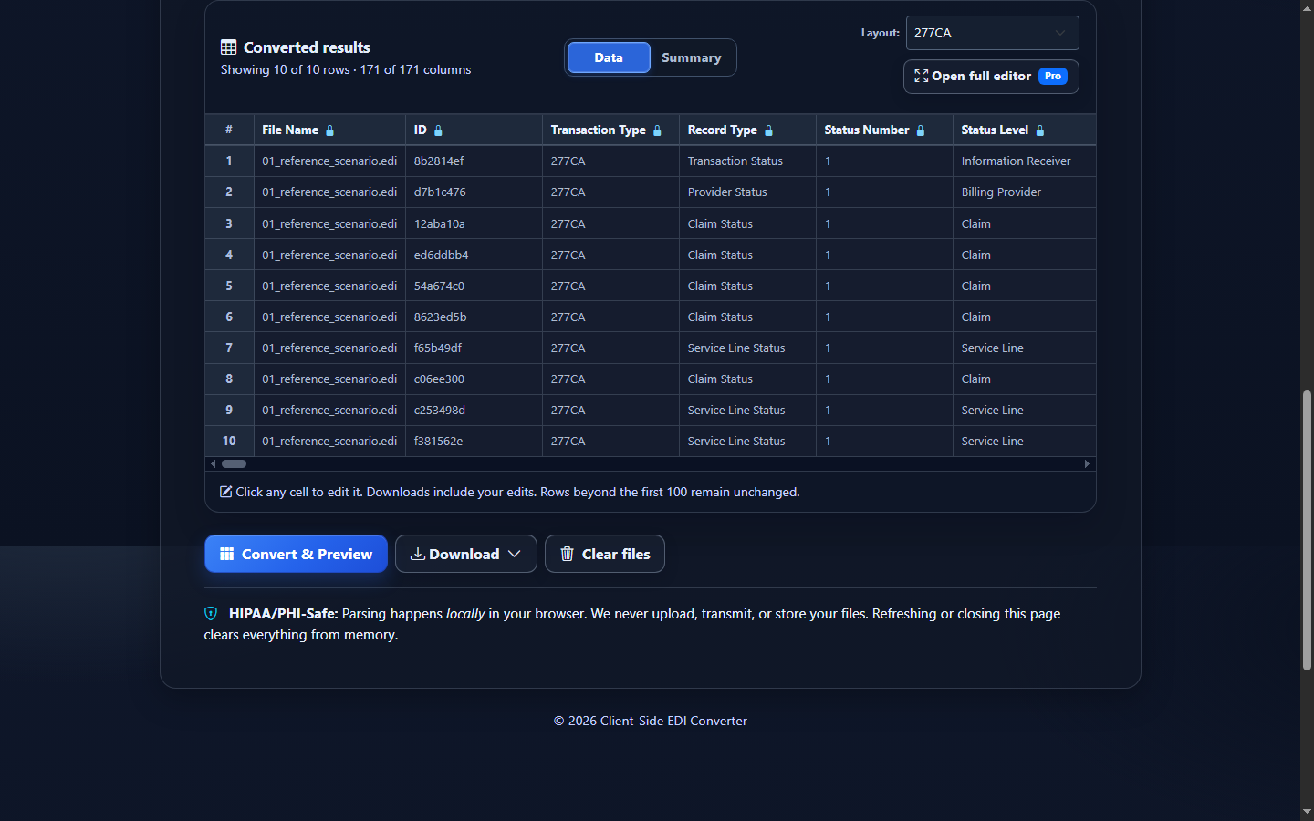Click the Status Number column header
1314x821 pixels.
tap(884, 130)
